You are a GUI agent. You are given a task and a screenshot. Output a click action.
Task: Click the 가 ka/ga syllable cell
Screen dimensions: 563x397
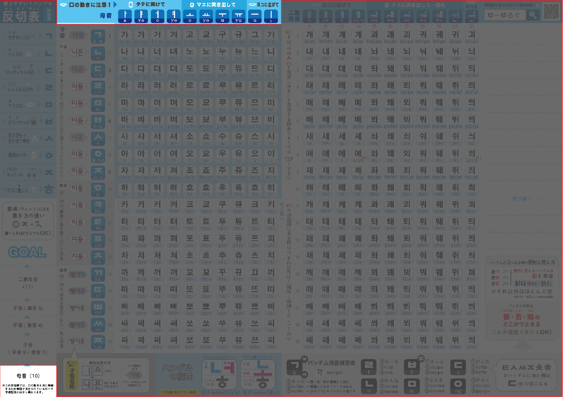pos(125,37)
